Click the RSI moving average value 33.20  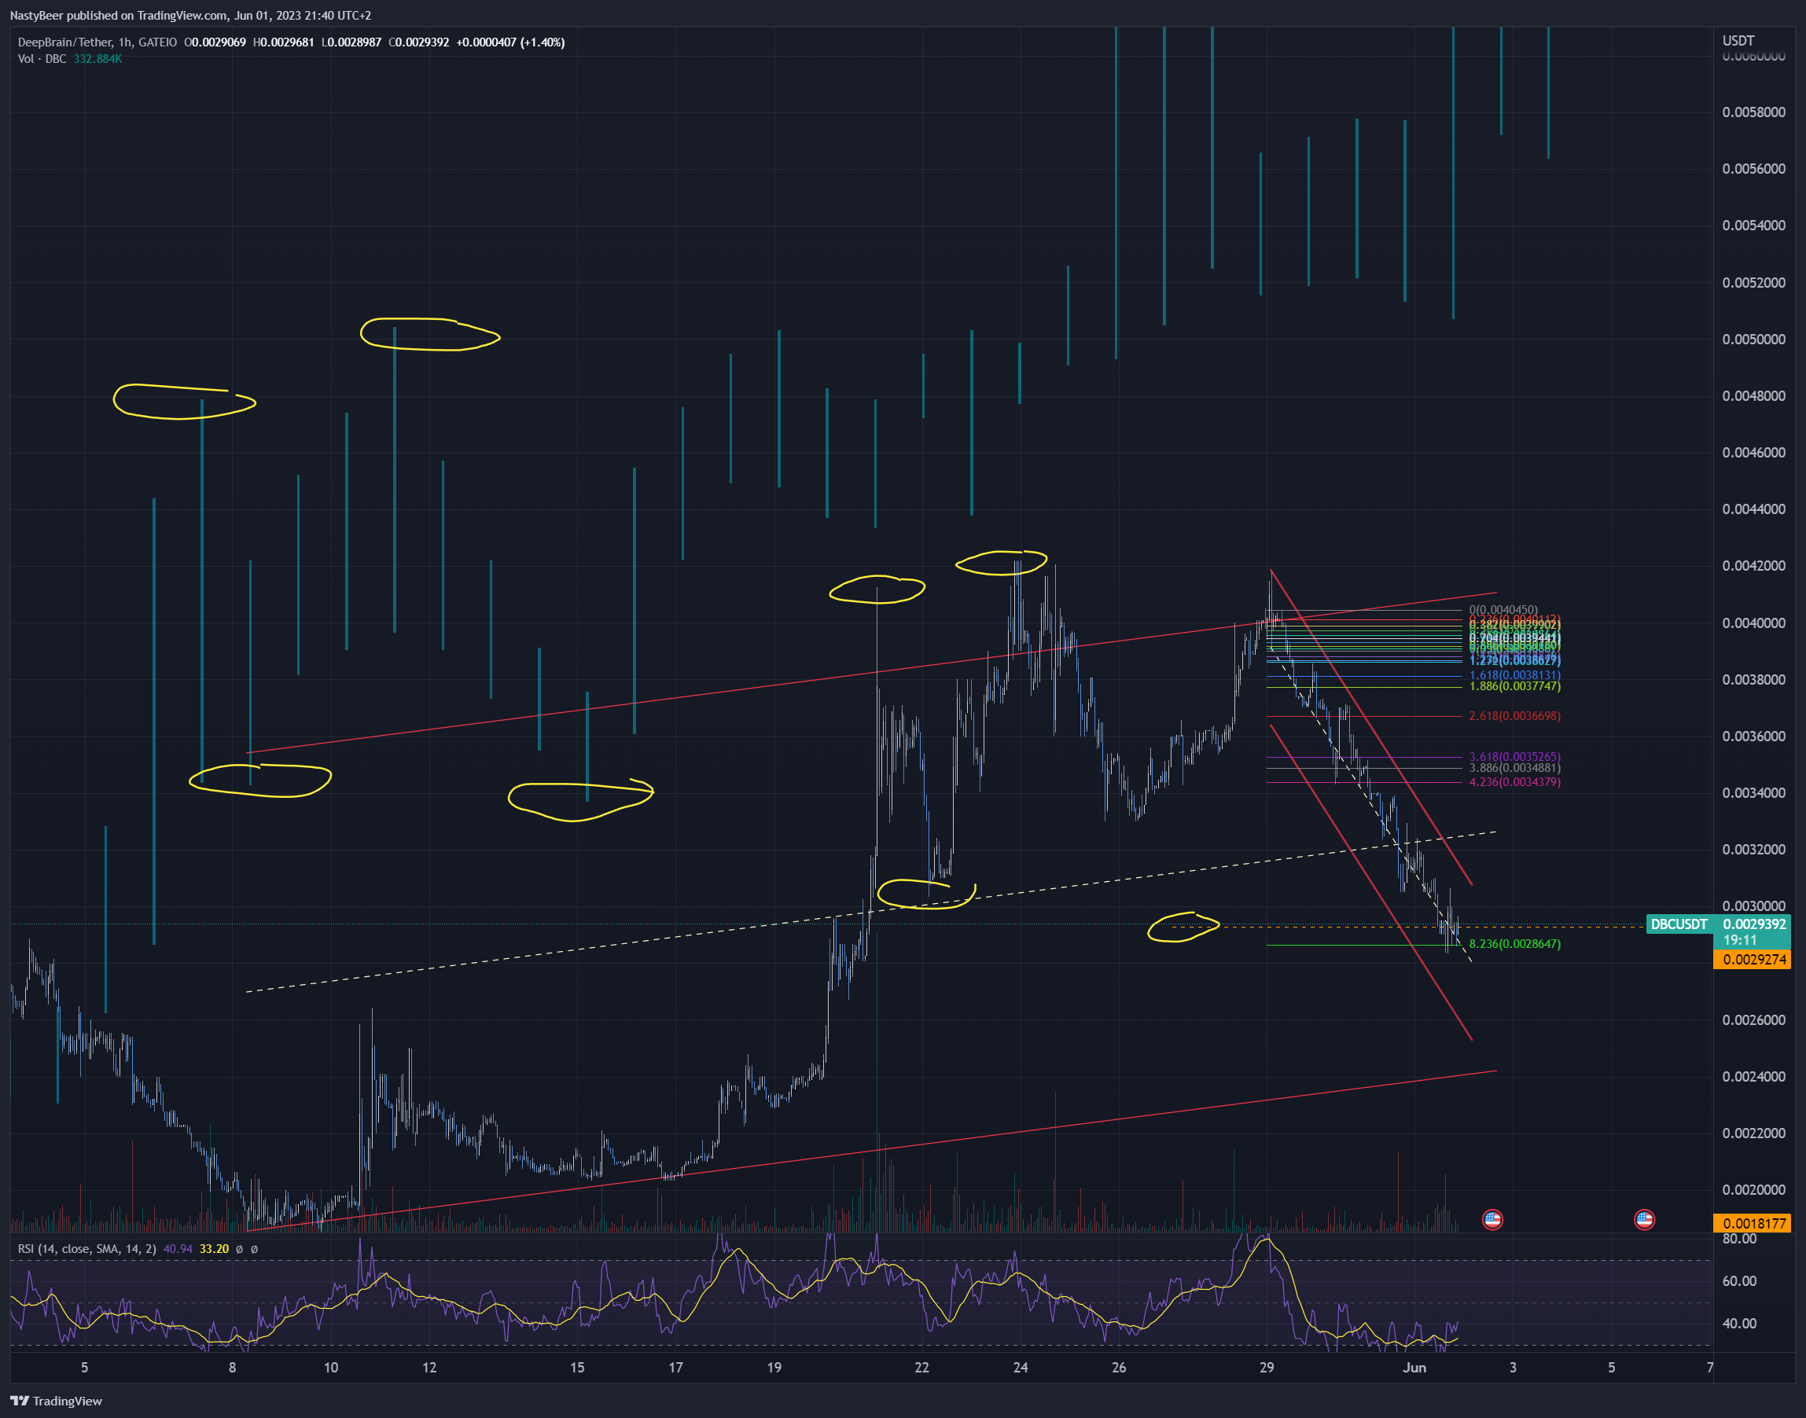[x=214, y=1249]
